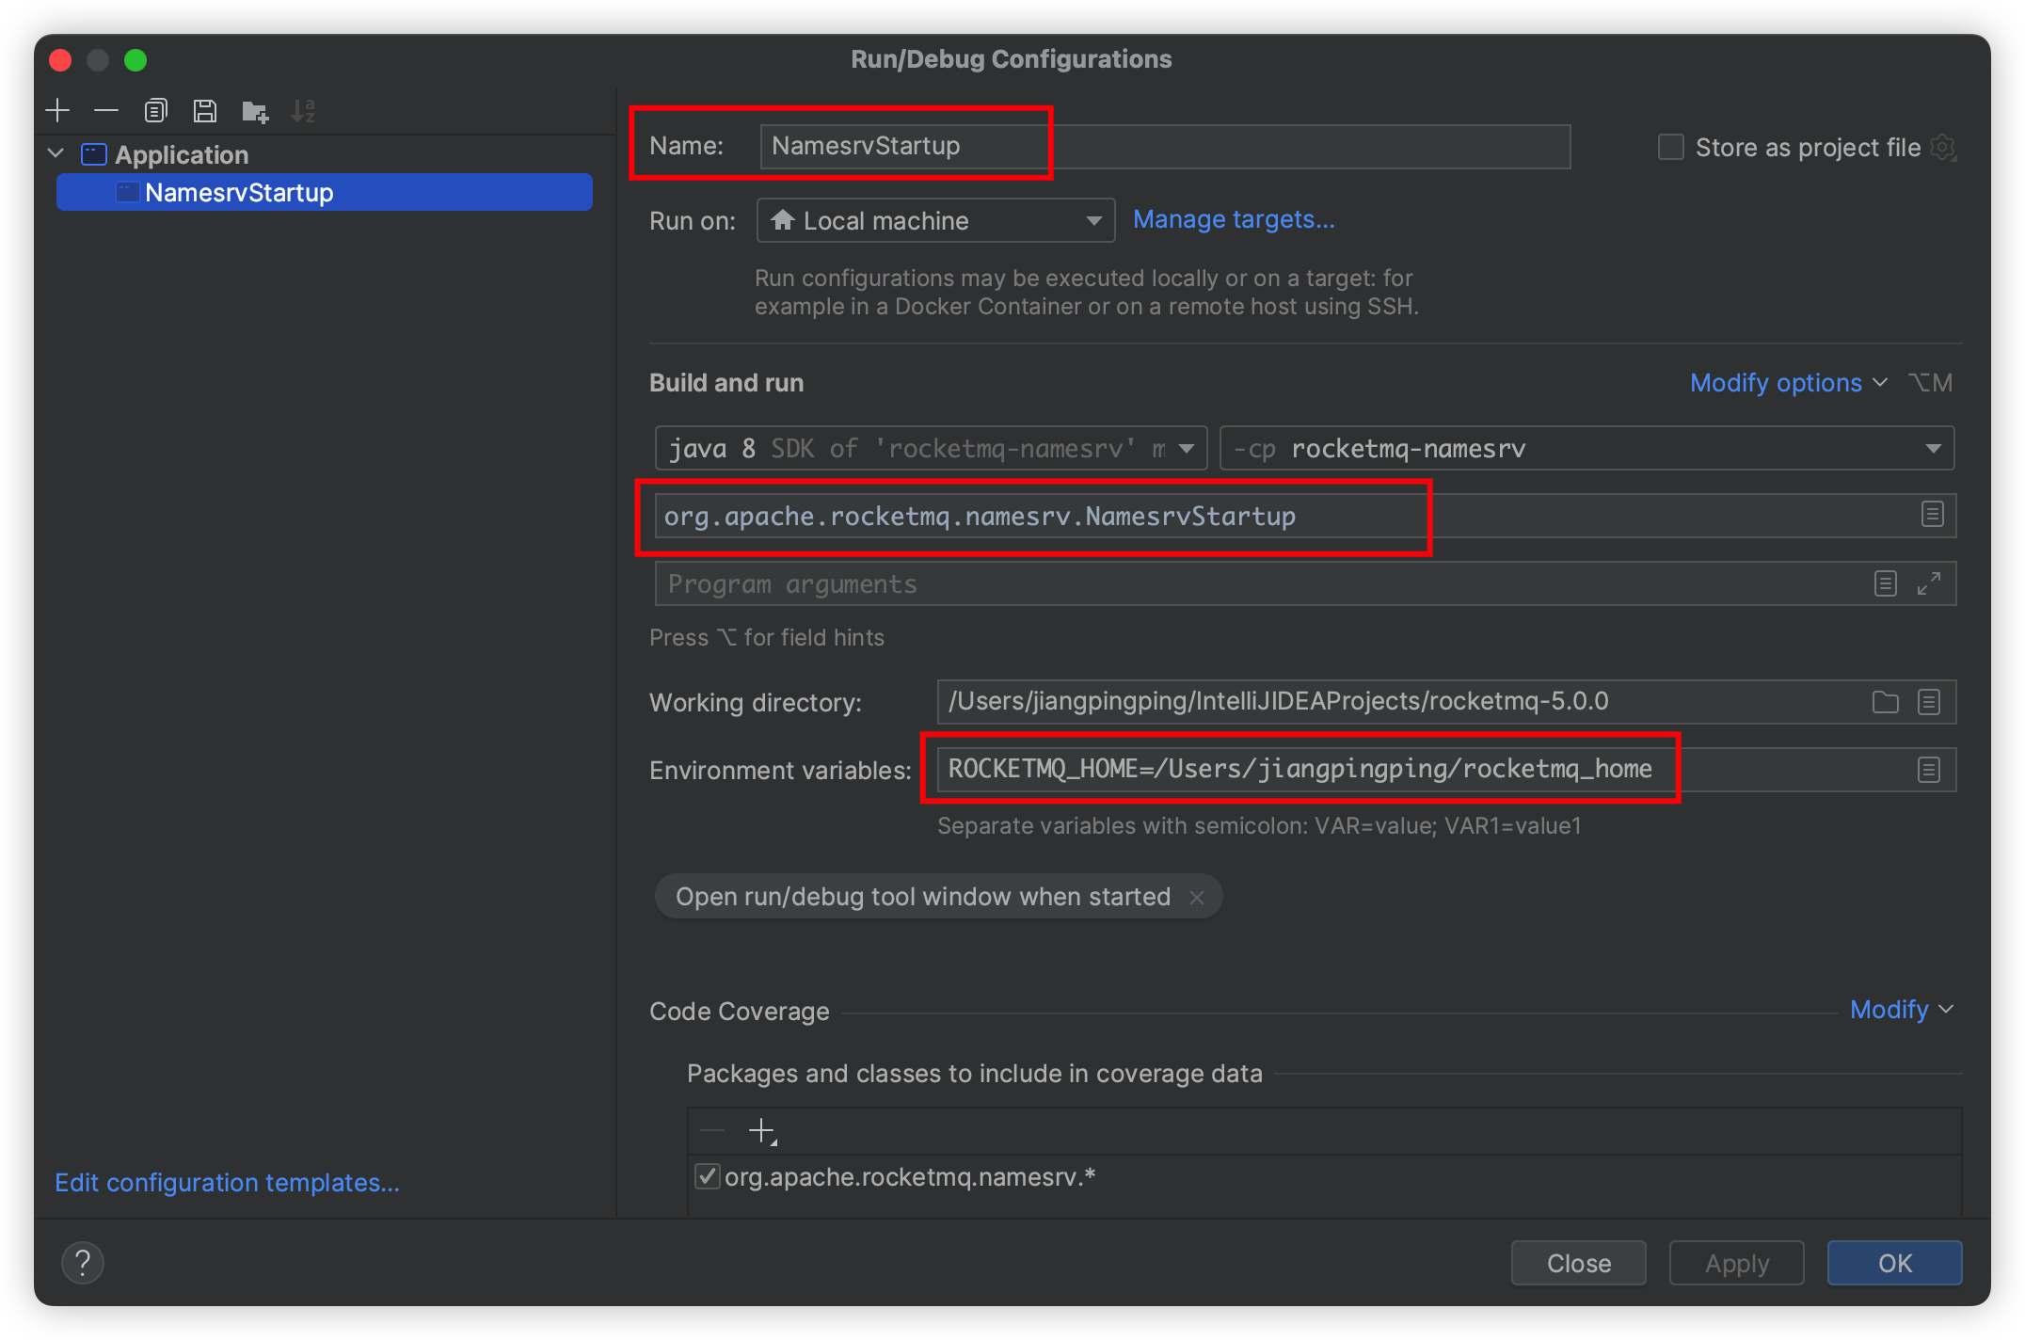This screenshot has height=1340, width=2025.
Task: Expand the Java SDK version dropdown
Action: (1189, 449)
